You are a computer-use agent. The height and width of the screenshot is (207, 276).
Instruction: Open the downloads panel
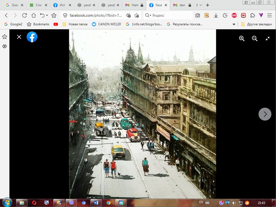(216, 15)
